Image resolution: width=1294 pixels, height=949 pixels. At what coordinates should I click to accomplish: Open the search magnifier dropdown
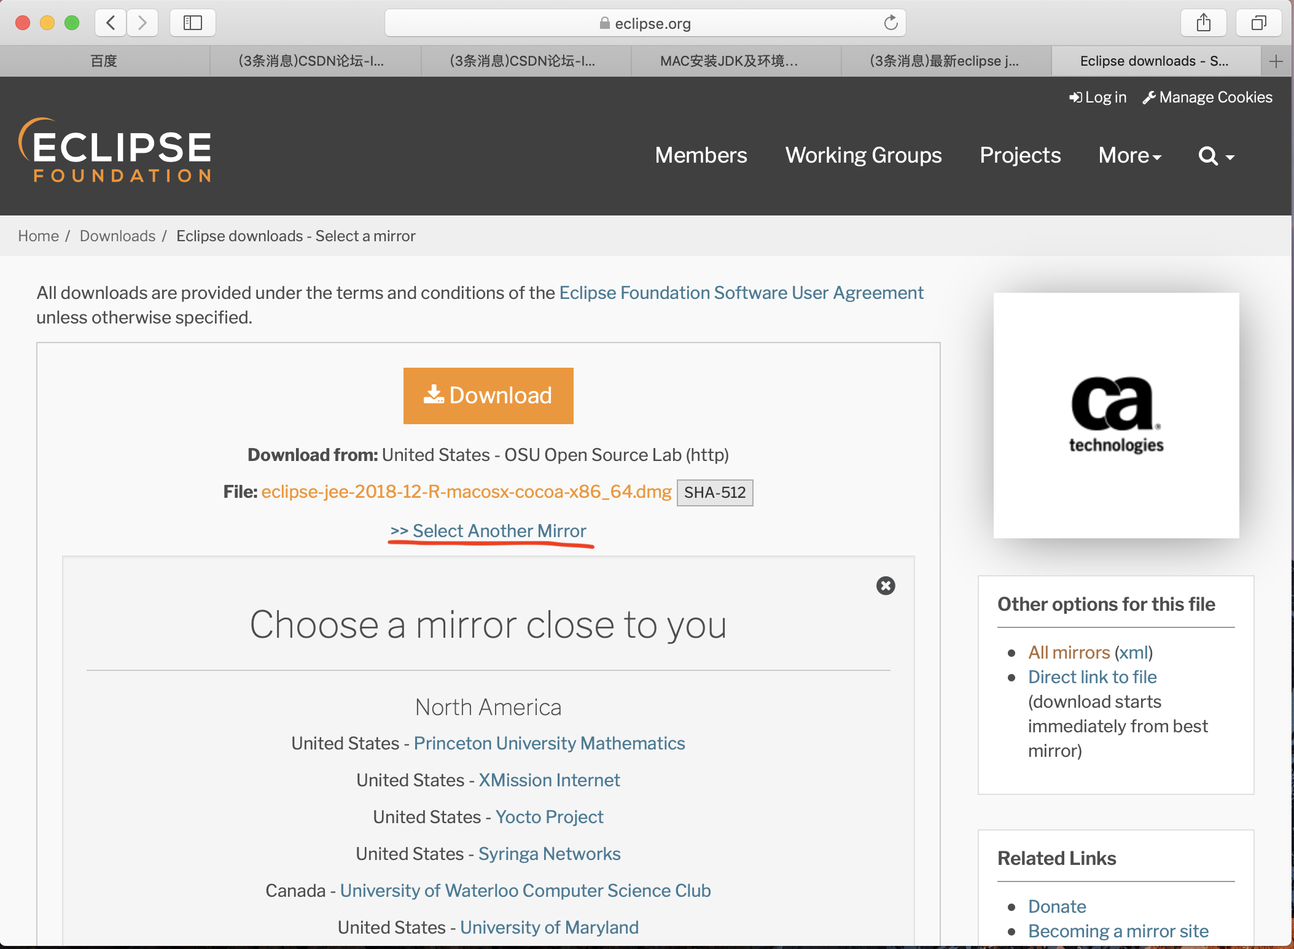[1216, 156]
